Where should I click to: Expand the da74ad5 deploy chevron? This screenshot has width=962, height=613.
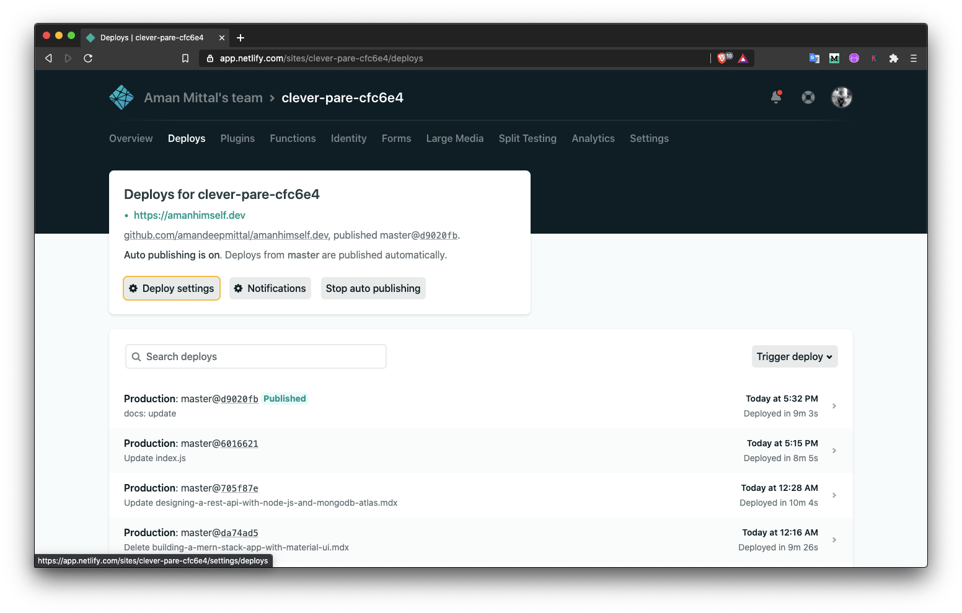point(834,540)
